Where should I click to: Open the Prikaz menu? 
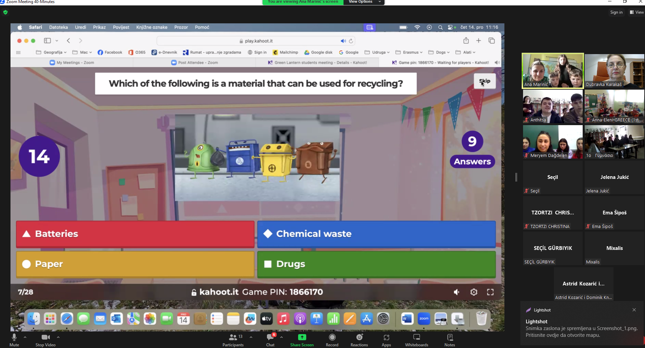click(99, 27)
